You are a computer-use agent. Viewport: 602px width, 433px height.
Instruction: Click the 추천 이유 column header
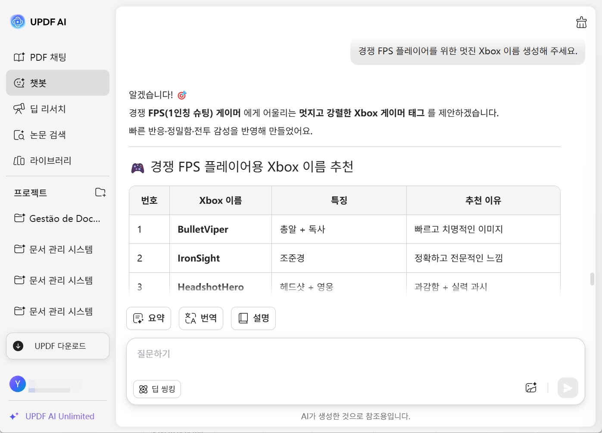point(483,200)
